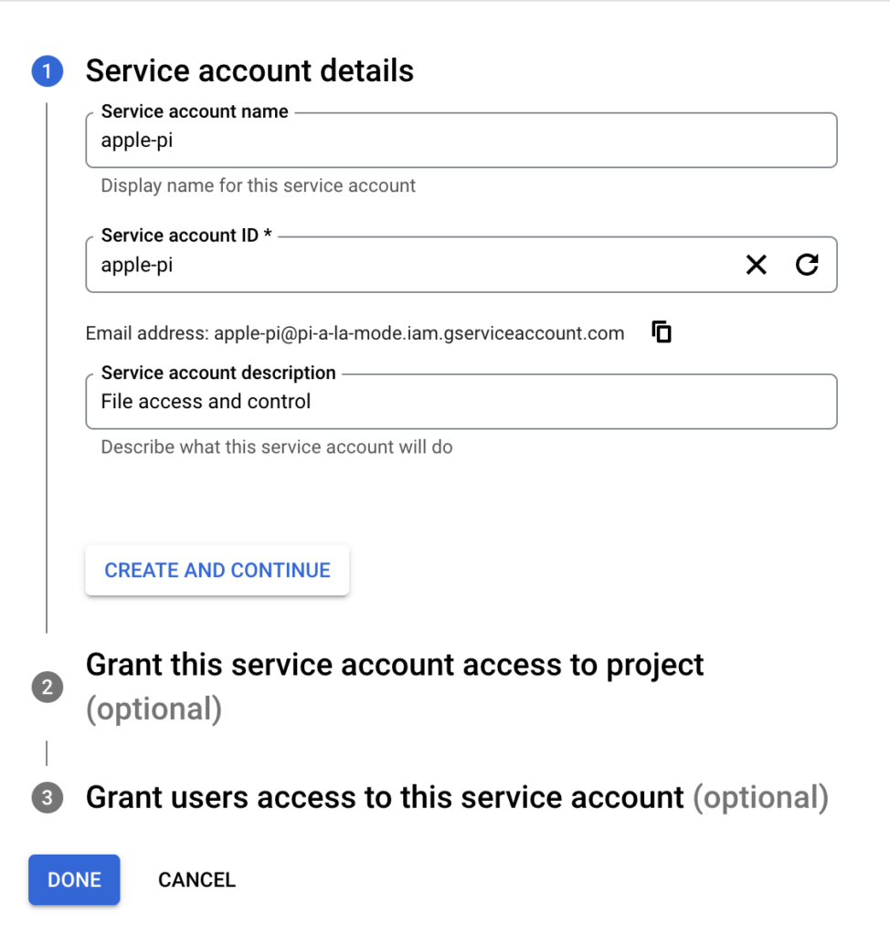The image size is (890, 935).
Task: Click Create and Continue button
Action: [x=217, y=570]
